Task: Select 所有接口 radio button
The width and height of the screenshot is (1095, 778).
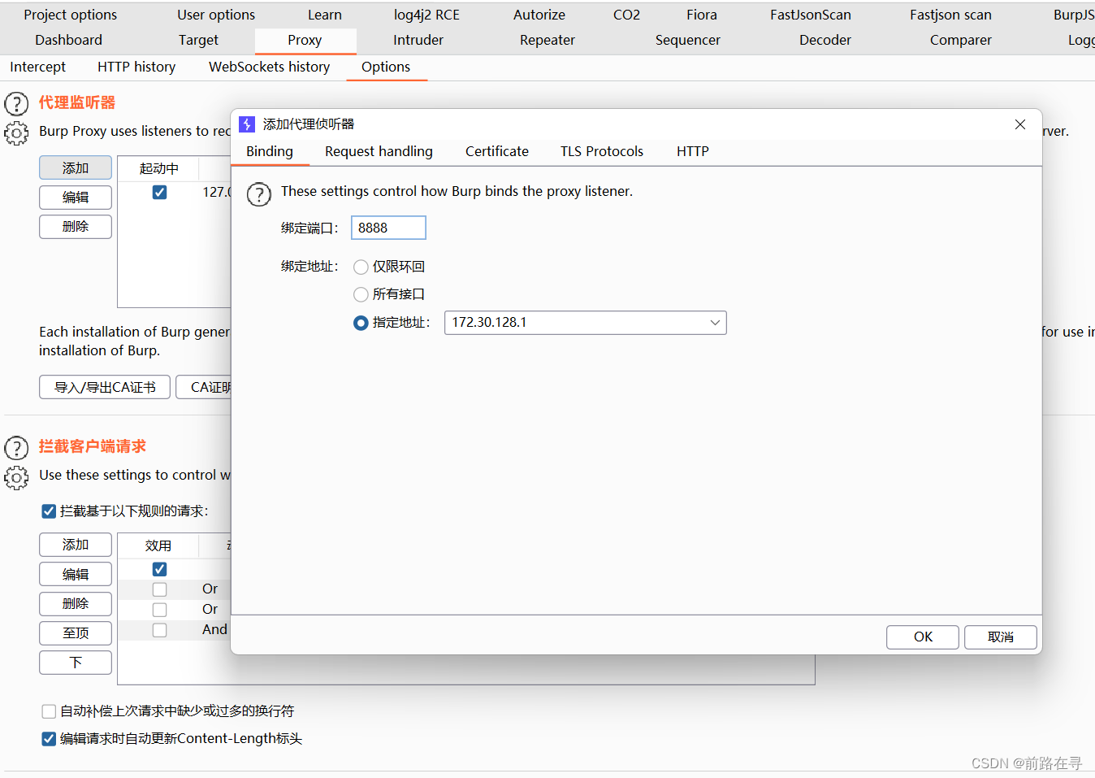Action: (x=361, y=294)
